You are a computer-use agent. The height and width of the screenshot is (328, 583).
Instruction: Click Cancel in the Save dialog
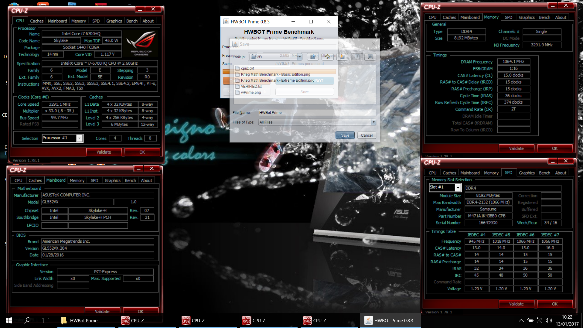(367, 135)
